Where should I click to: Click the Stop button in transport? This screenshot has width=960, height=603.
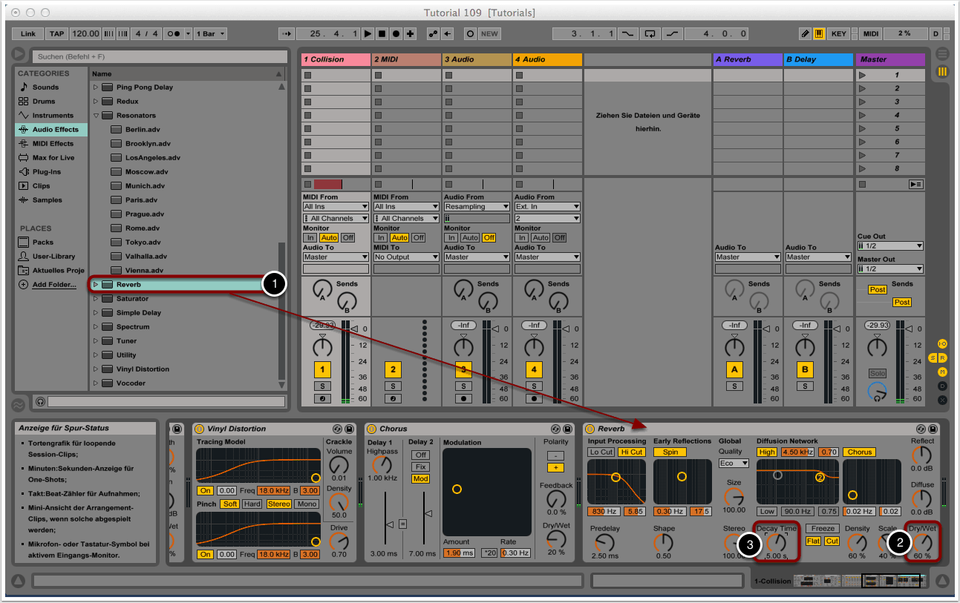(x=382, y=34)
